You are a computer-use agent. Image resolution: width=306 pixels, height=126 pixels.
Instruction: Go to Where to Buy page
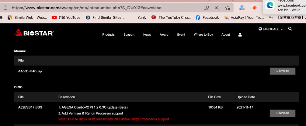(203, 35)
